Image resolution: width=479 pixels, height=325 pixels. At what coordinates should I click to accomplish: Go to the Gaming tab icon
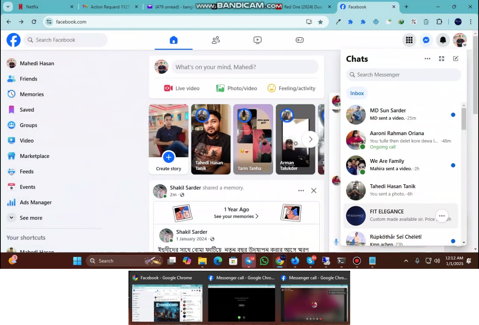(300, 40)
